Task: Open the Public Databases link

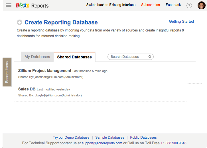Action: [x=143, y=138]
